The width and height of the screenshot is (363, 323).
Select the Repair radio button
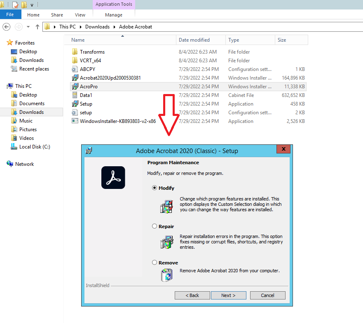click(x=155, y=226)
